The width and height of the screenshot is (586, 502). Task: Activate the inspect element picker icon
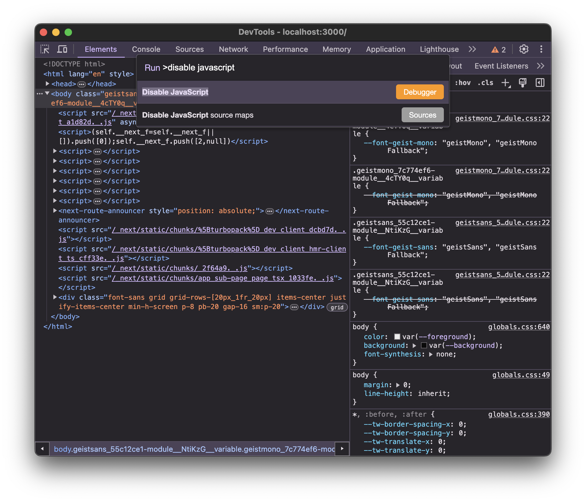point(45,49)
